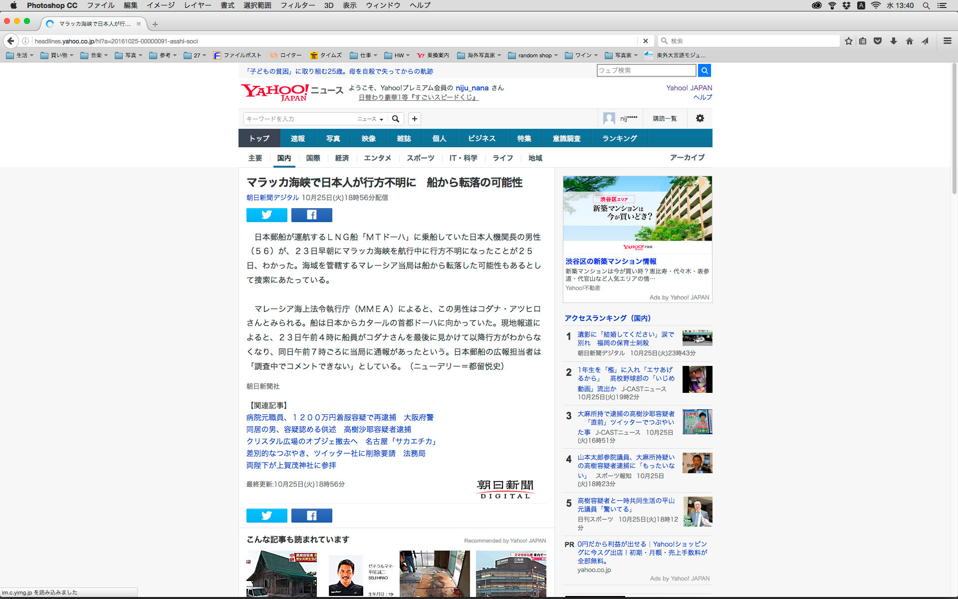The image size is (958, 599).
Task: Click the 購読一覧 button
Action: coord(665,118)
